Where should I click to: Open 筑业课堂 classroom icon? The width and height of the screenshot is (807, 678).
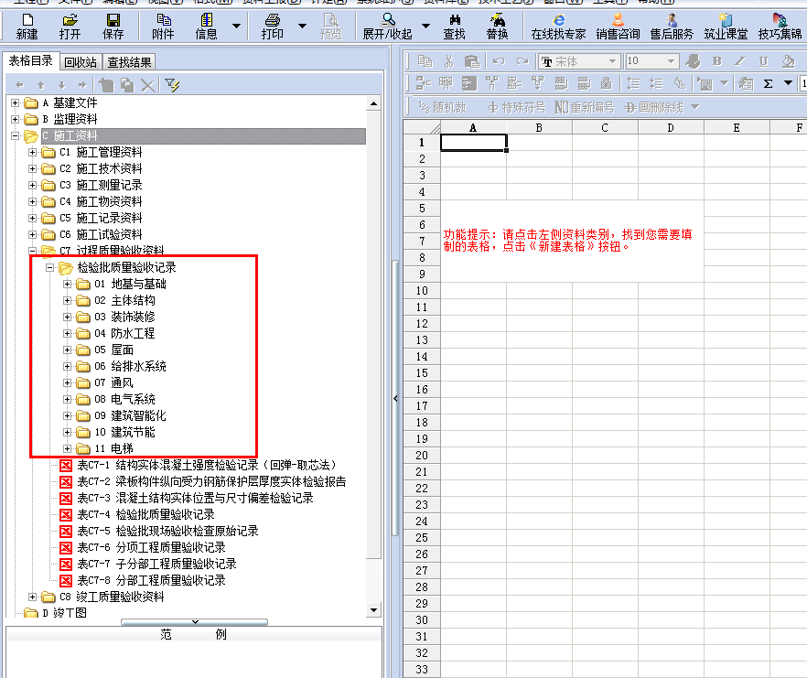click(724, 26)
